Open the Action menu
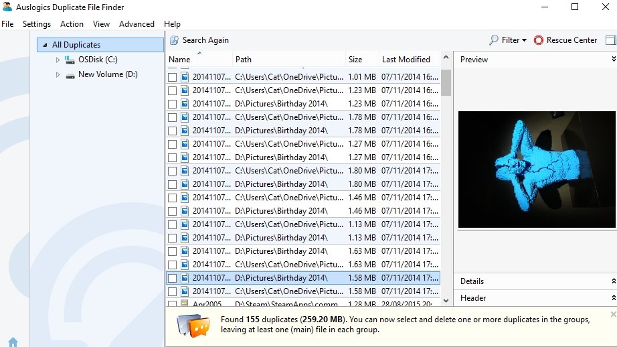 pyautogui.click(x=72, y=24)
